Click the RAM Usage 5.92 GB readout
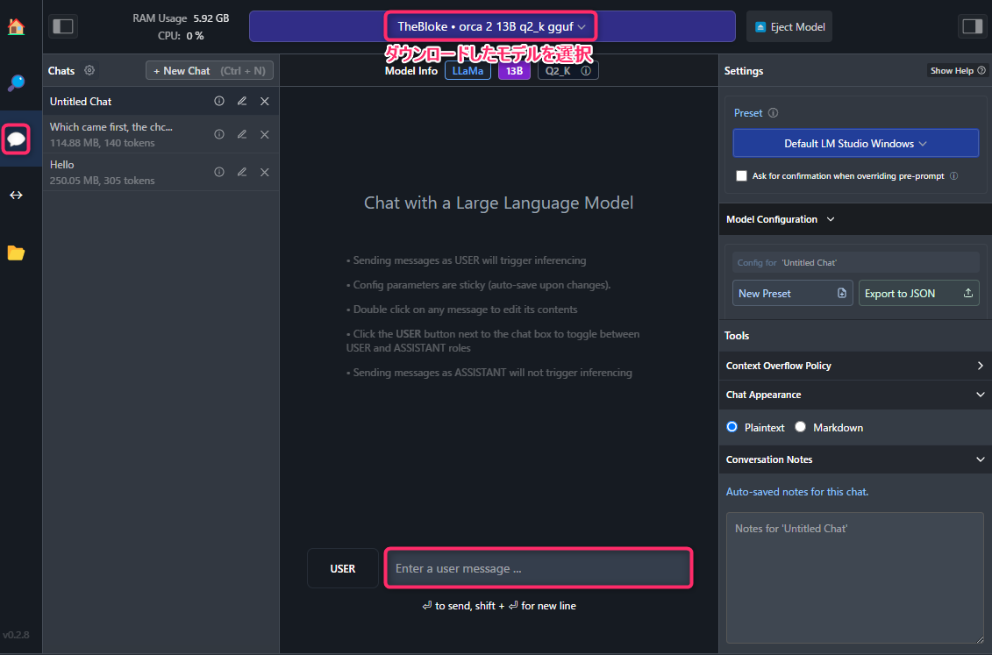The height and width of the screenshot is (655, 992). point(181,18)
